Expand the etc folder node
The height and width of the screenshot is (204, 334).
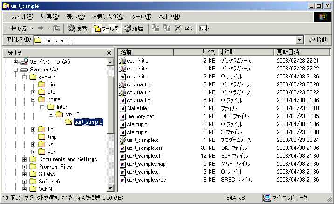pyautogui.click(x=33, y=92)
